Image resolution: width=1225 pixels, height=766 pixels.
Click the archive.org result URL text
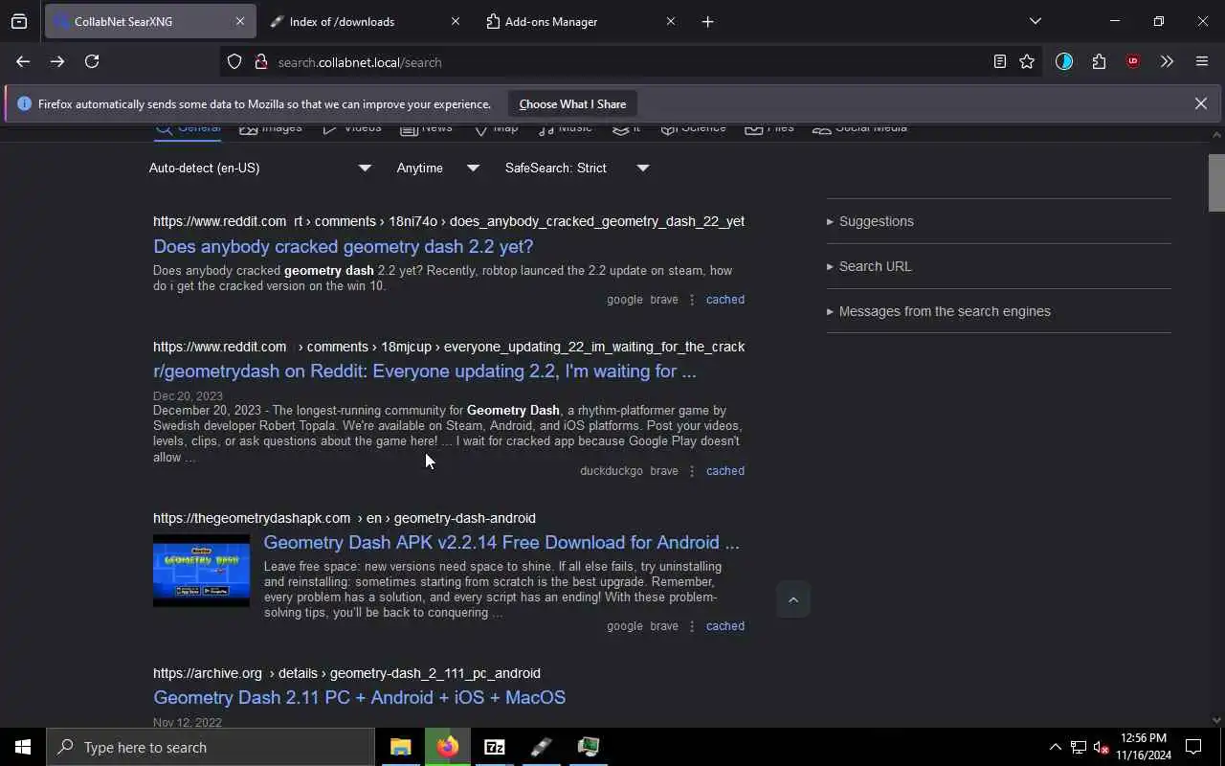[x=346, y=673]
